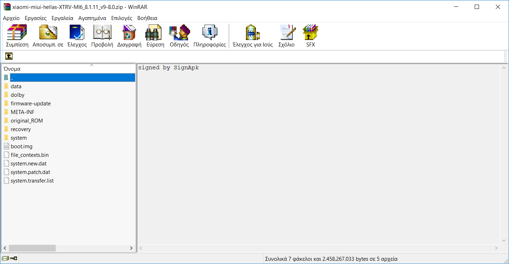Click comment pane horizontal scrollbar right arrow

[x=497, y=248]
